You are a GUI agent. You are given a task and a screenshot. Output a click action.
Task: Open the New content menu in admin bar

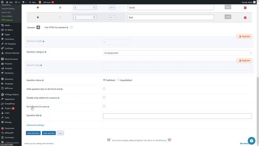tap(32, 2)
